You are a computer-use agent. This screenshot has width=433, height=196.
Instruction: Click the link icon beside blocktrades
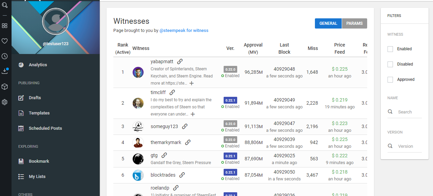click(182, 175)
